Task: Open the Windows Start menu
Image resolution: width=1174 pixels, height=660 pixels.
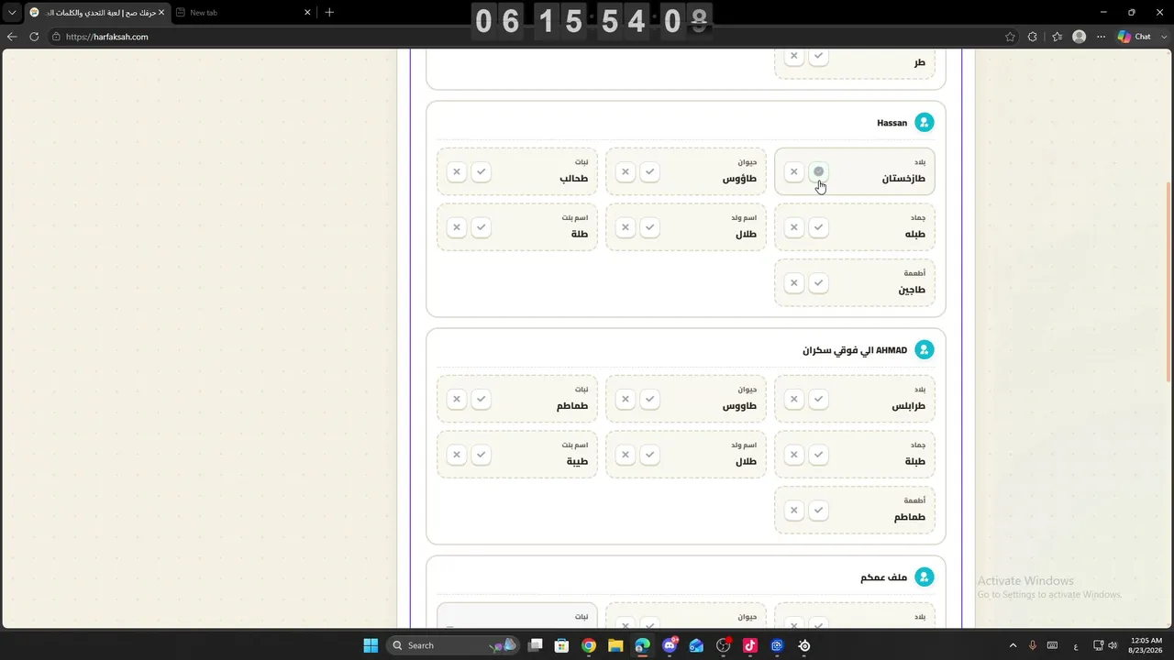Action: [x=371, y=645]
